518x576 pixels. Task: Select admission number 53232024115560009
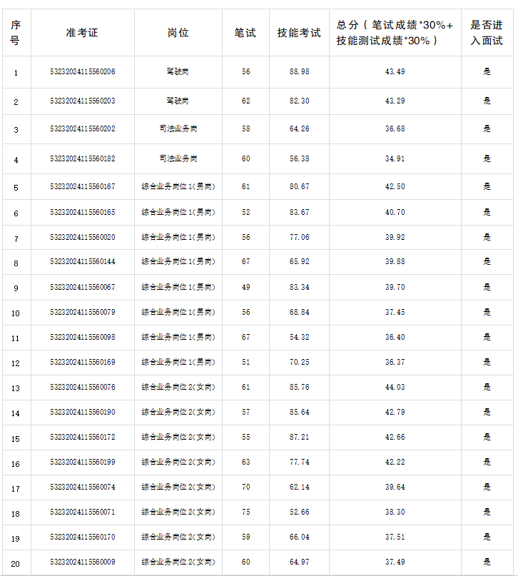click(x=82, y=562)
